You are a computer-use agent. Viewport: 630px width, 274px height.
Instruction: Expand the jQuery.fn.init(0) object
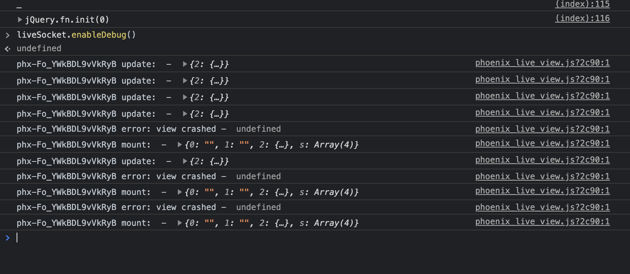[20, 20]
